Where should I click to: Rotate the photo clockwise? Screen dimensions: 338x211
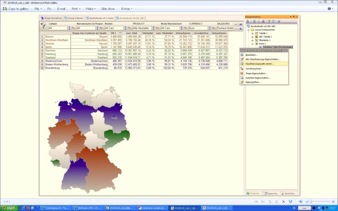pos(276,201)
